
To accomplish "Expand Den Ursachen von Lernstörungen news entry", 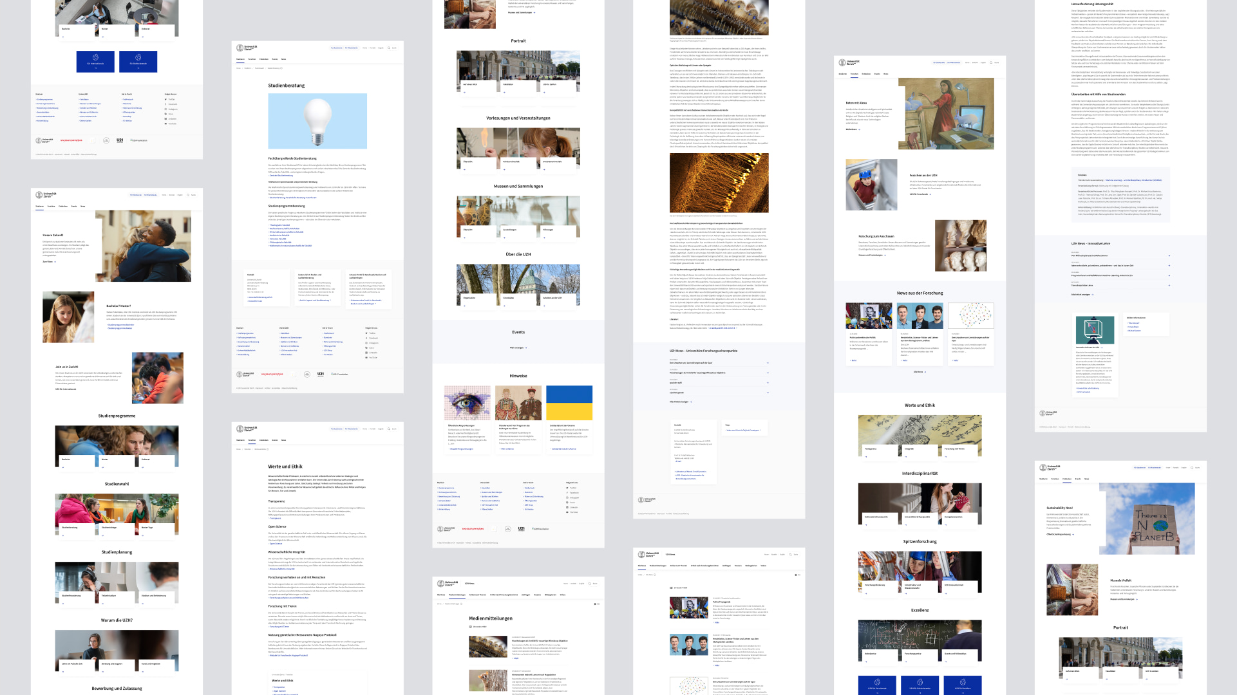I will coord(768,363).
